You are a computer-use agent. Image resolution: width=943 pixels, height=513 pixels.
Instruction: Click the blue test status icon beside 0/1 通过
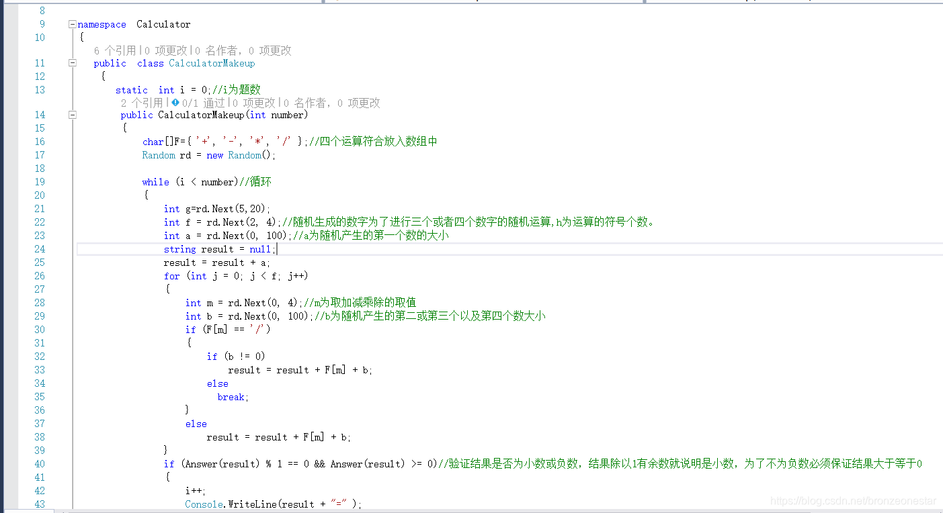tap(175, 103)
